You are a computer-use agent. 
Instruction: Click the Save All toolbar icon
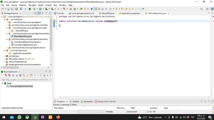[x=12, y=9]
